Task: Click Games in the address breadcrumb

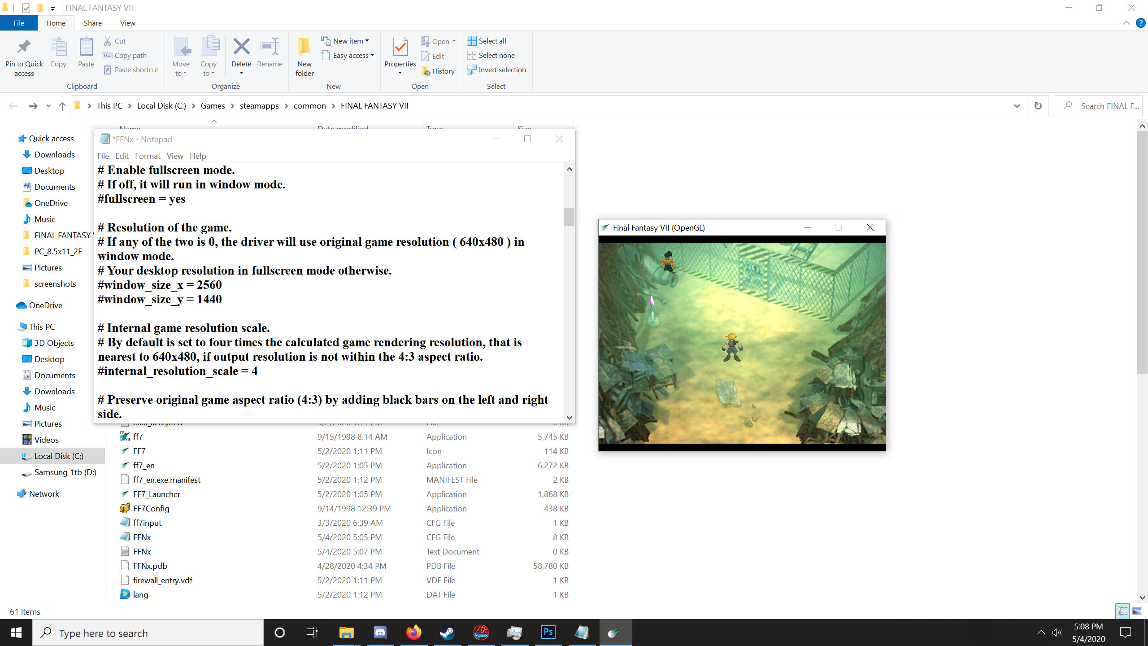Action: (x=213, y=106)
